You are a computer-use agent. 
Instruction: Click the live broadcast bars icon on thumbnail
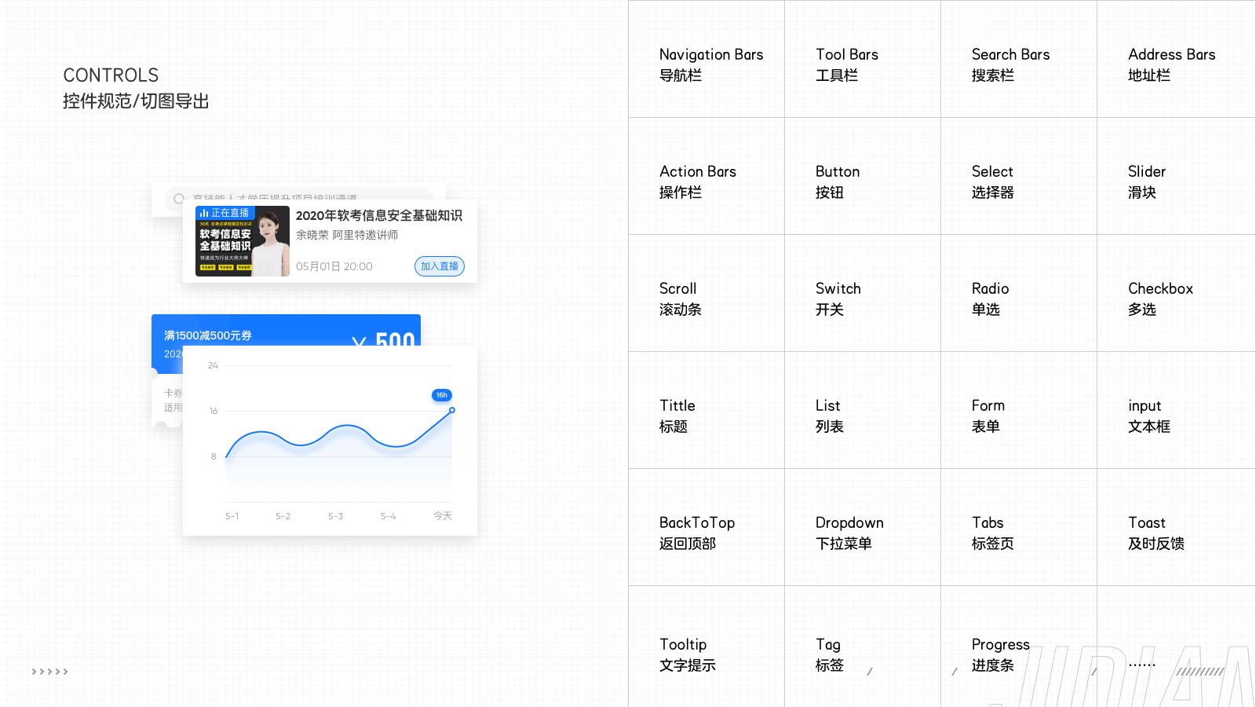(x=204, y=213)
